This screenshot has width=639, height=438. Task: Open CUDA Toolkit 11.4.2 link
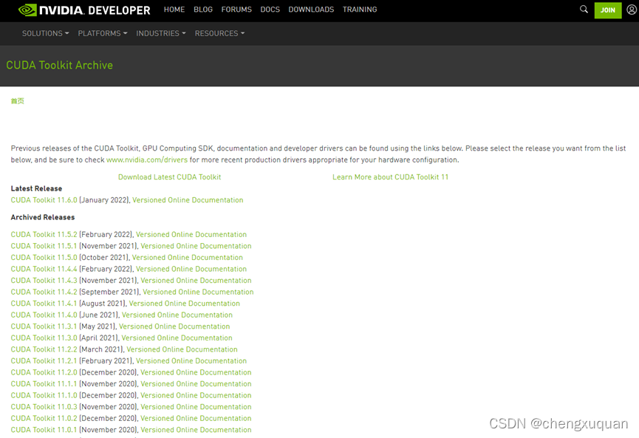44,292
